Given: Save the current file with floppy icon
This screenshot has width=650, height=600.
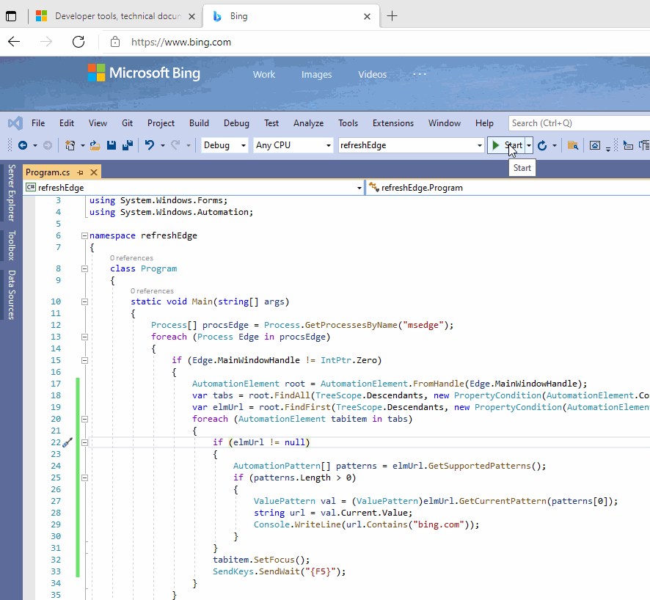Looking at the screenshot, I should [111, 145].
